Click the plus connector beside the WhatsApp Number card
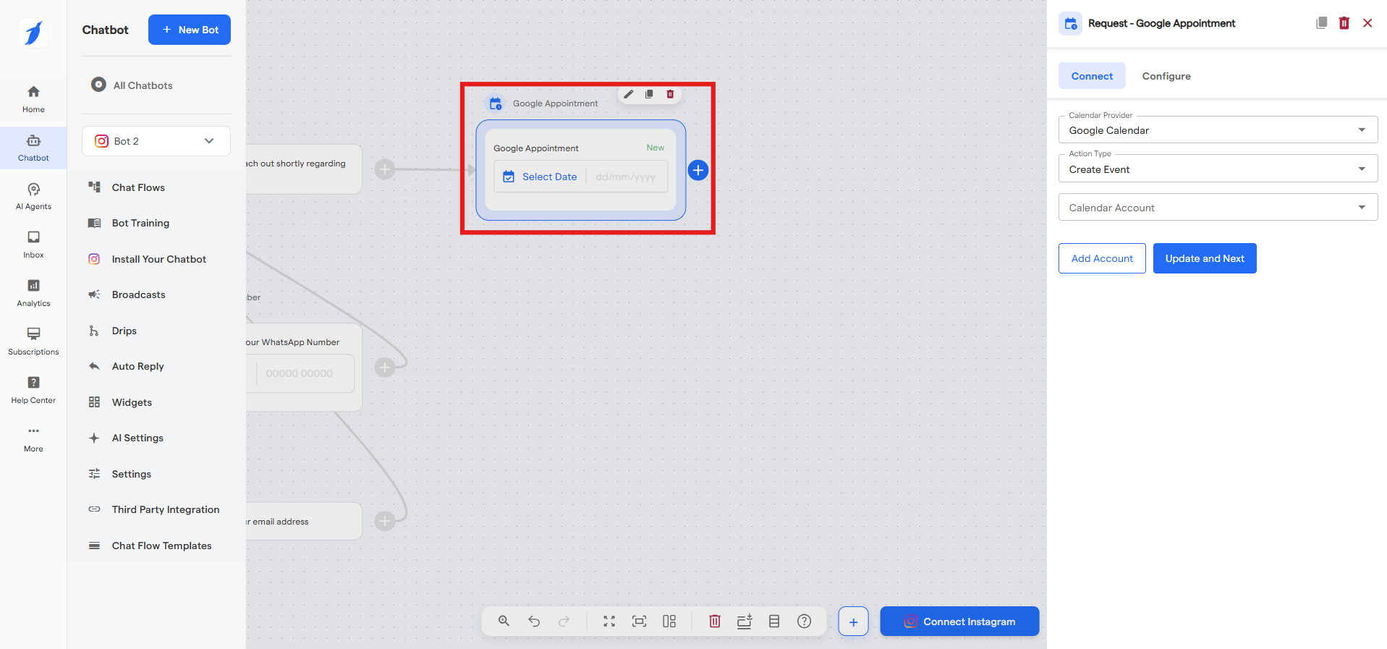Viewport: 1387px width, 649px height. click(x=385, y=367)
